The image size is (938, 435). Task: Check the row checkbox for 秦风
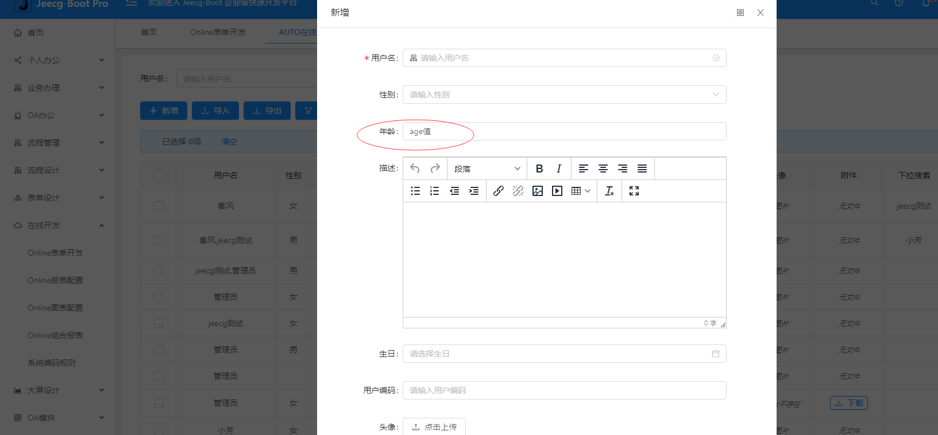[159, 206]
